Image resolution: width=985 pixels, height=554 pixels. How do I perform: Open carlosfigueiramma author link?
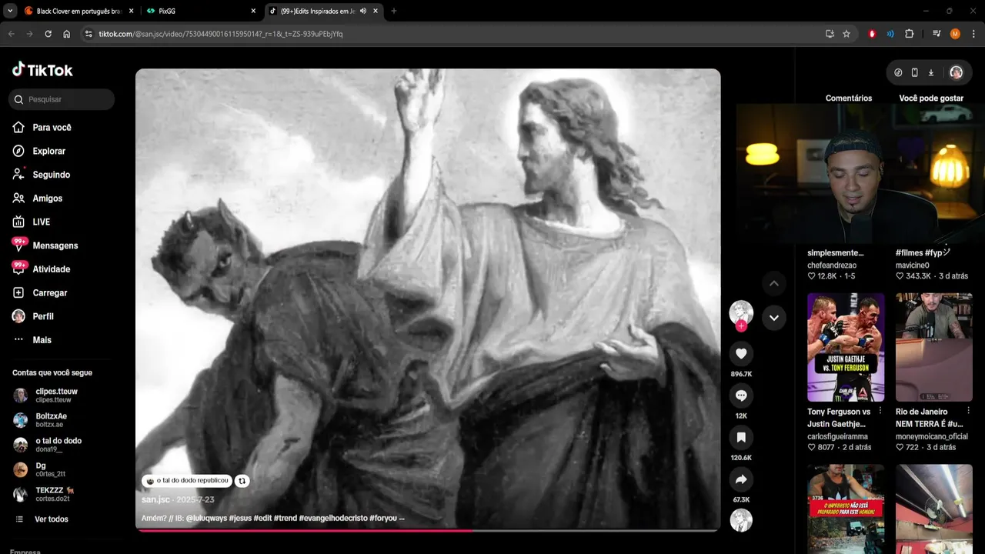coord(837,436)
